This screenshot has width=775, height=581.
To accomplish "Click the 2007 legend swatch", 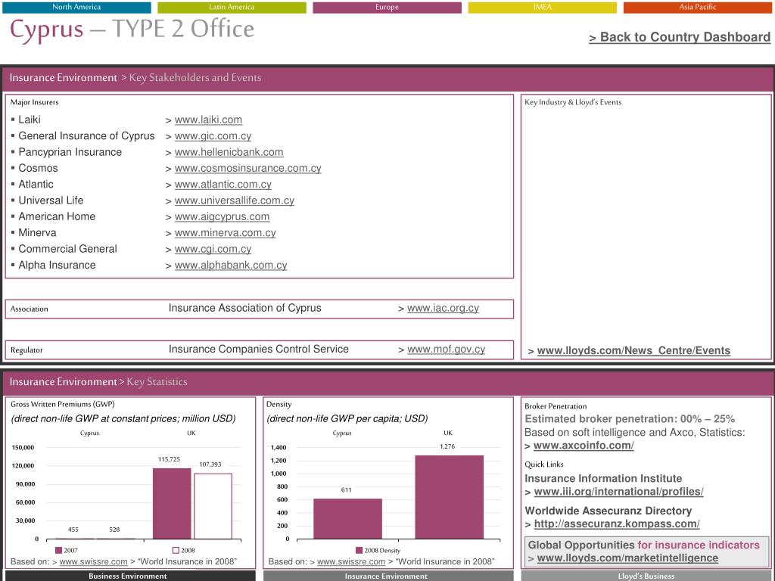I will [x=59, y=551].
